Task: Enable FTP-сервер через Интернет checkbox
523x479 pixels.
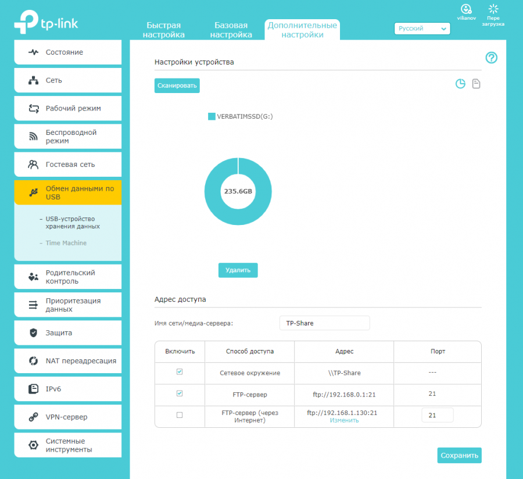Action: pyautogui.click(x=180, y=415)
